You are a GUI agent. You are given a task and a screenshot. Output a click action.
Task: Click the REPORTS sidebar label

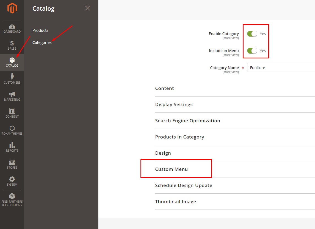point(12,151)
